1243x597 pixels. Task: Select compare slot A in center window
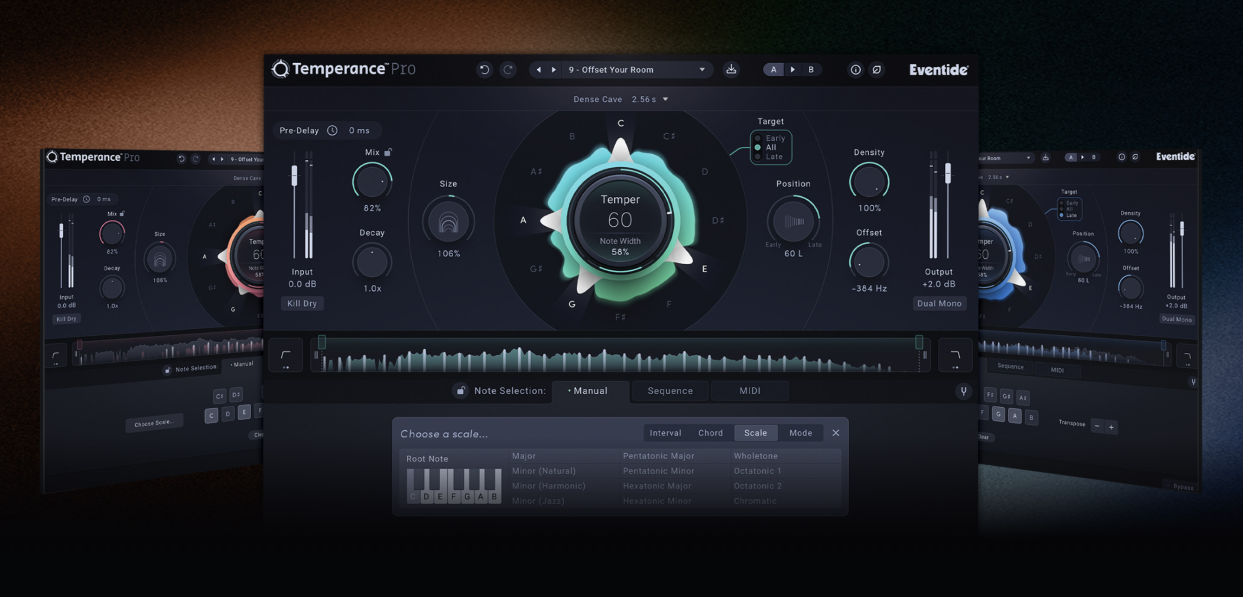pos(773,69)
